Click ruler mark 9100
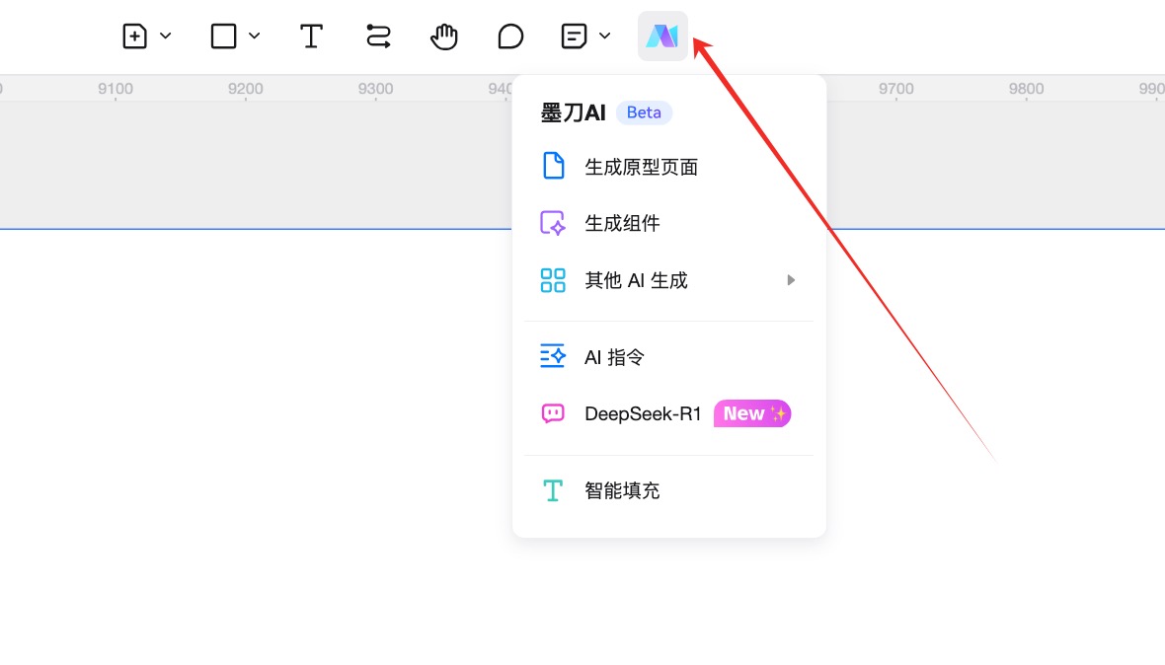Image resolution: width=1165 pixels, height=665 pixels. pos(116,89)
